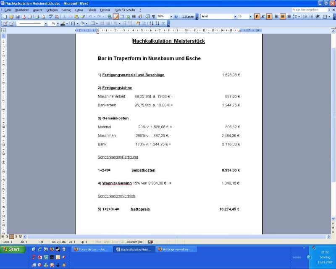Screen dimensions: 336x269
Task: Sort ascending with the A-Z icon
Action: 151,24
